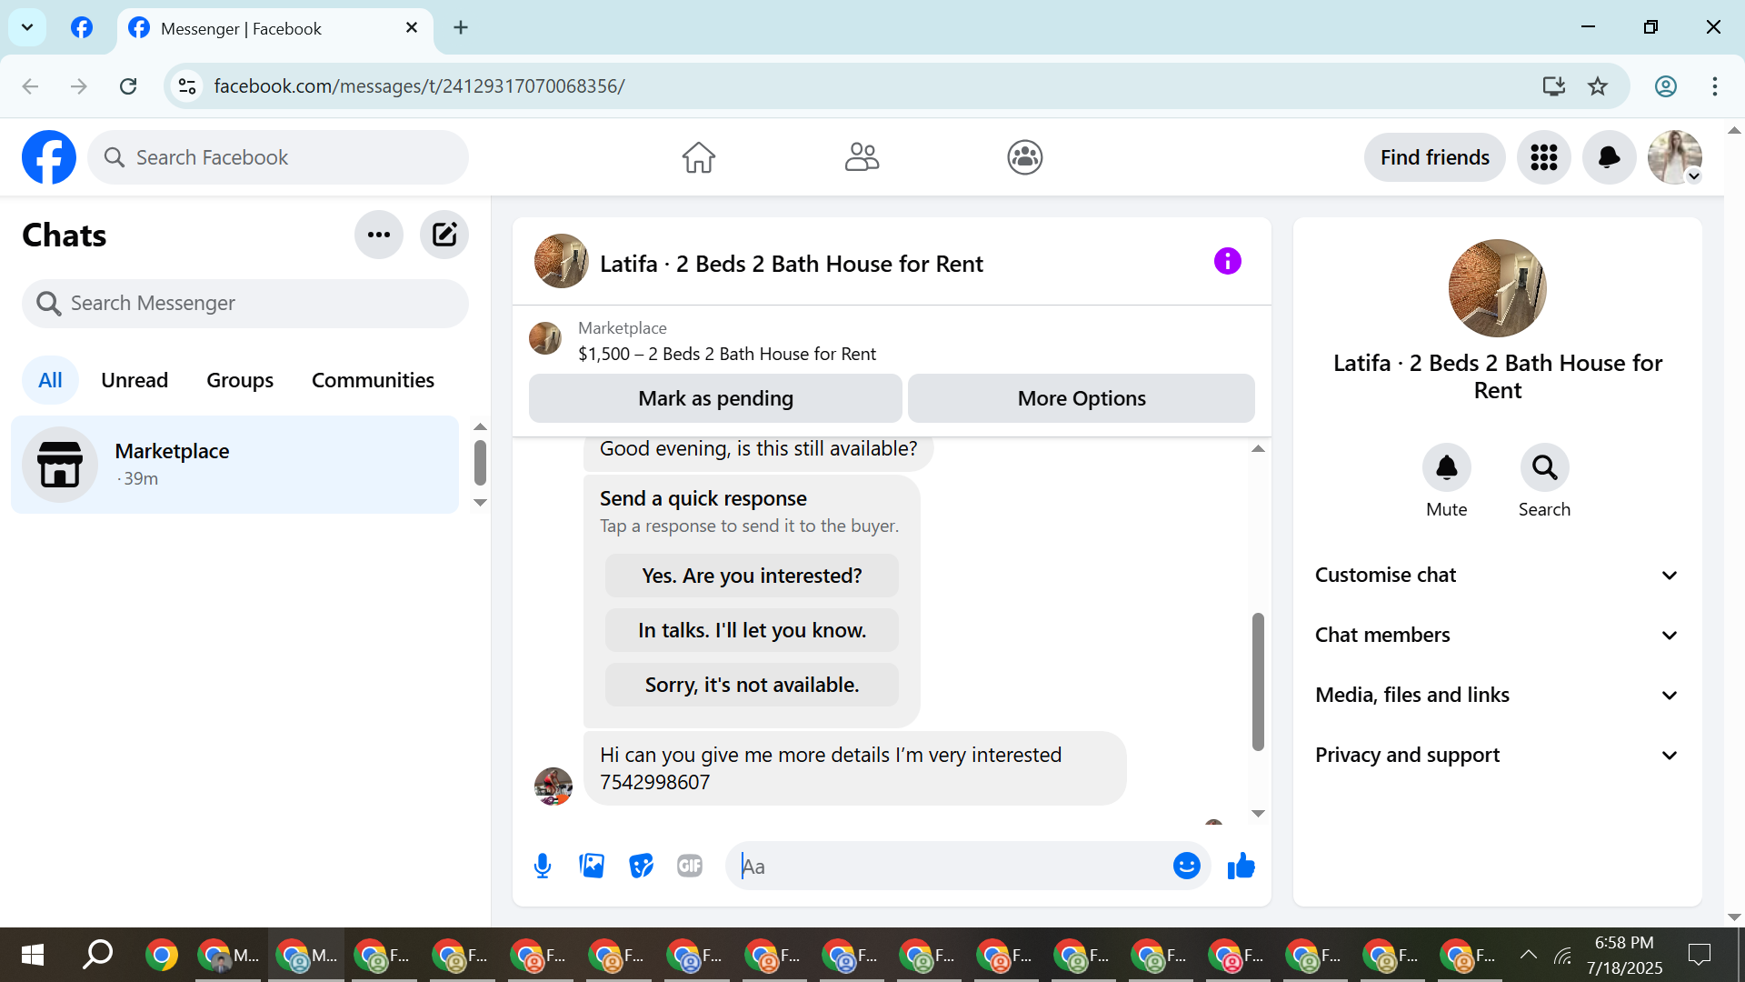Start a new message with compose icon
1745x982 pixels.
coord(444,235)
